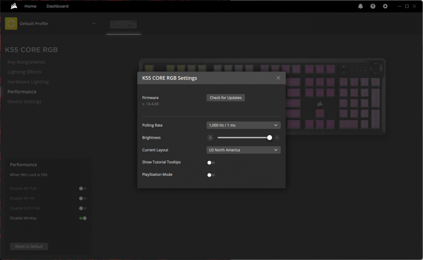The height and width of the screenshot is (260, 423).
Task: Minimize the iCUE window
Action: click(399, 6)
